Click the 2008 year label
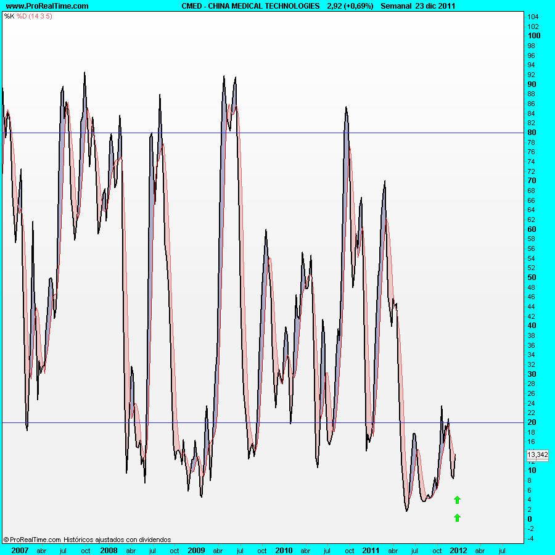The image size is (555, 555). point(109,551)
